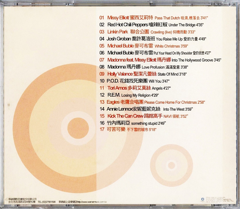The width and height of the screenshot is (240, 209).
Task: Click the duration "4'35"" of track 02
Action: tap(200, 25)
